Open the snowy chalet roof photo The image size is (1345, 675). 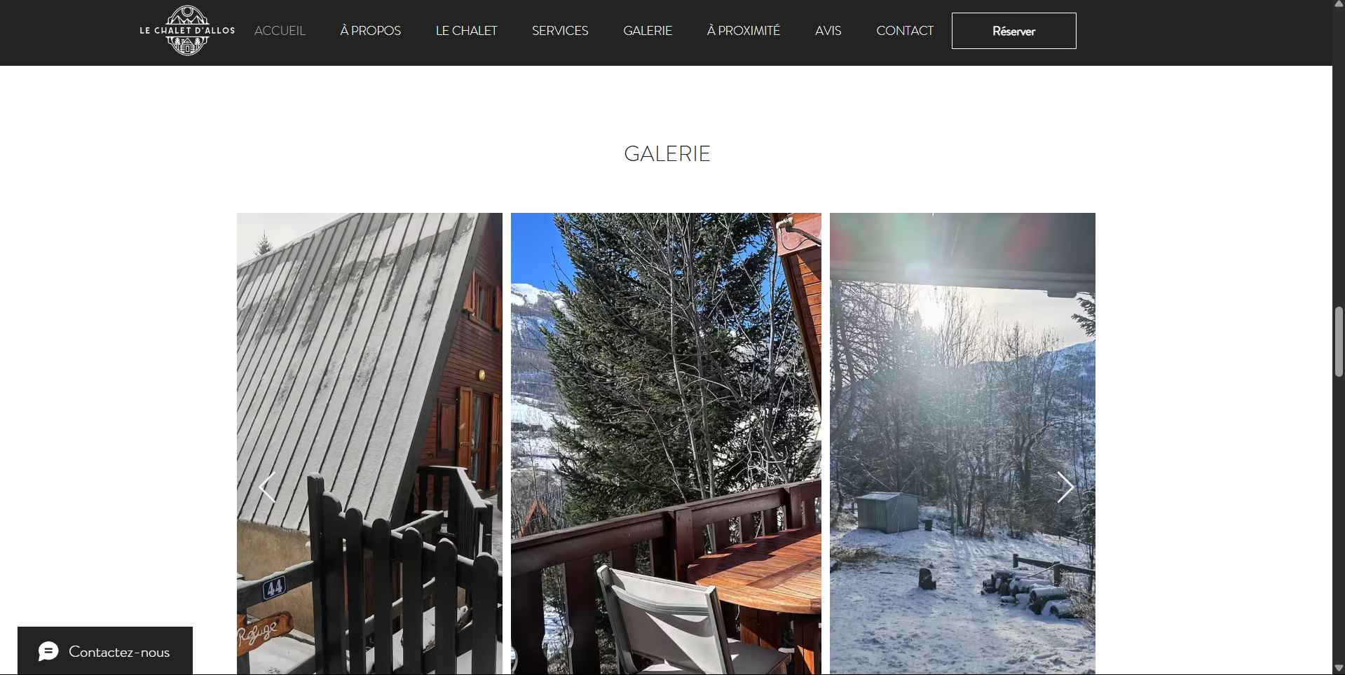[x=369, y=443]
